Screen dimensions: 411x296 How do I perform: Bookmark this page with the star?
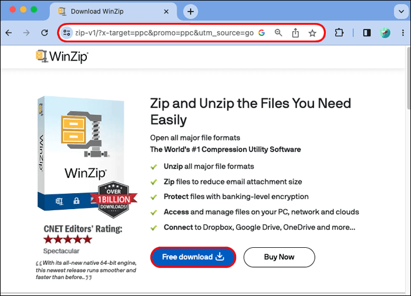click(x=312, y=33)
